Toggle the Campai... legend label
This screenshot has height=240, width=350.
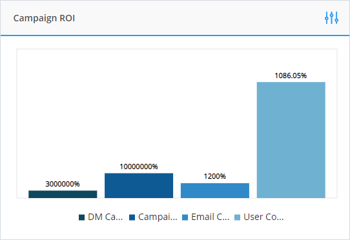(158, 217)
